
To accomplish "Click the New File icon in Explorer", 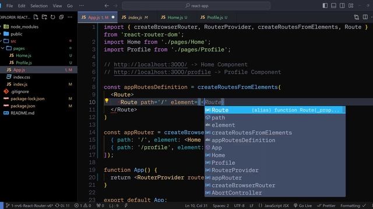I will click(36, 17).
